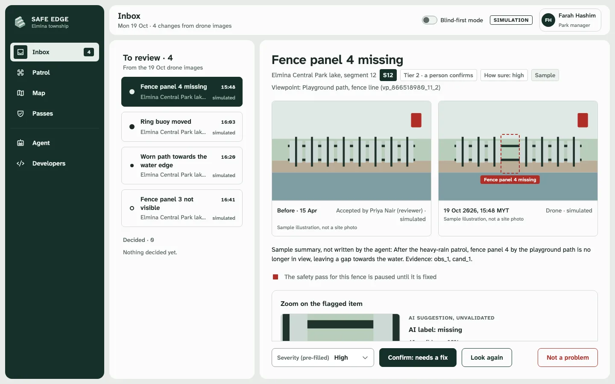Confirm the fence panel needs a fix
The height and width of the screenshot is (384, 615).
coord(418,358)
